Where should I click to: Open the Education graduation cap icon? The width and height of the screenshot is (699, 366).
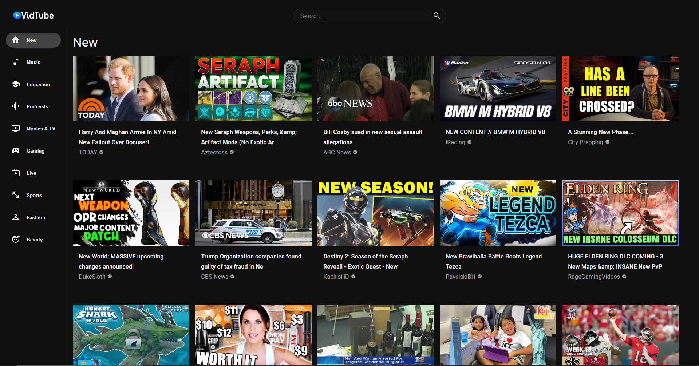point(16,84)
